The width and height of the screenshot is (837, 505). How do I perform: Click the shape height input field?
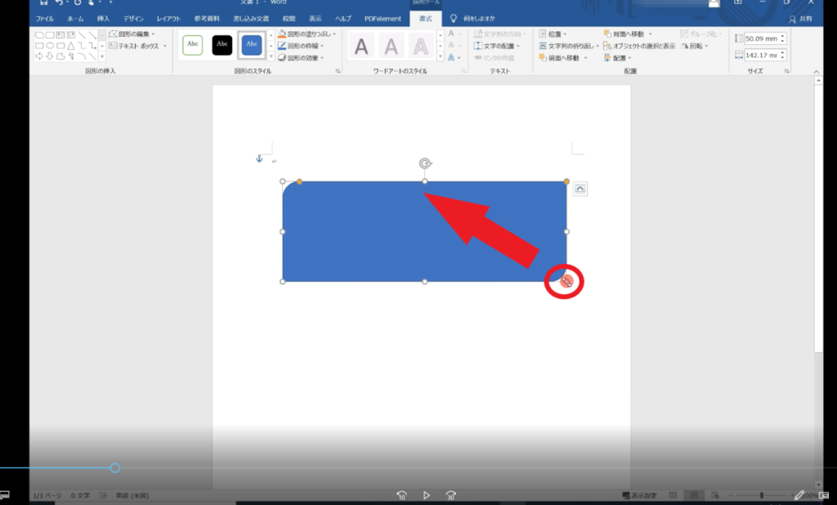761,38
